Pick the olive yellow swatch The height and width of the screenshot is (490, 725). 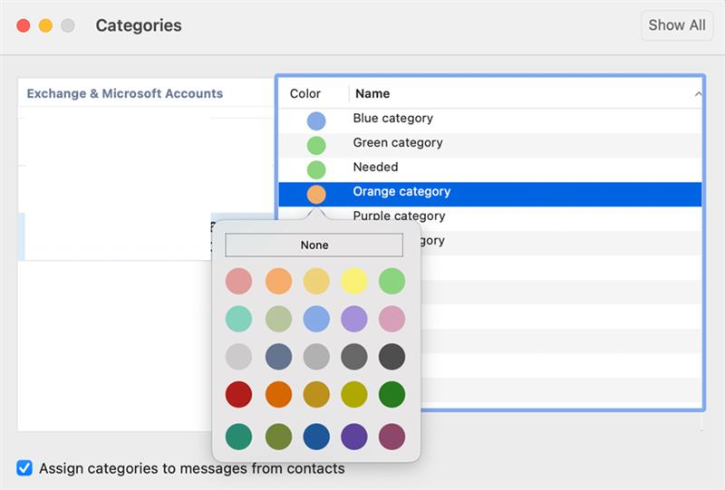tap(354, 395)
